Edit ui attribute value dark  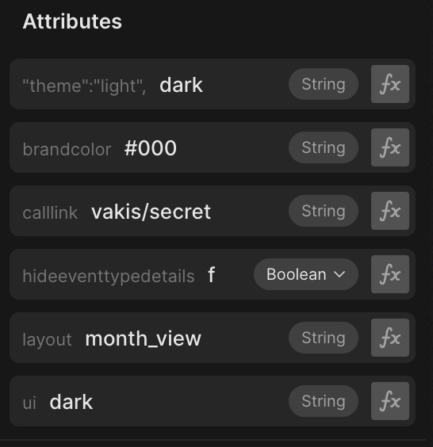coord(71,402)
